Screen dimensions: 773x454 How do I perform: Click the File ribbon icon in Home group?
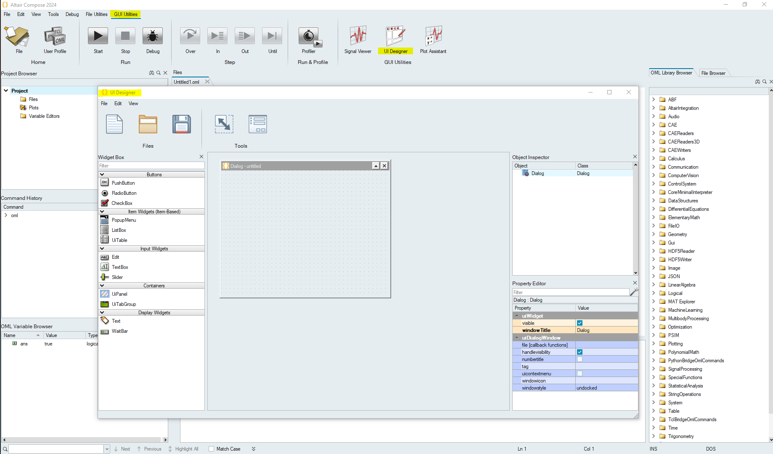17,36
